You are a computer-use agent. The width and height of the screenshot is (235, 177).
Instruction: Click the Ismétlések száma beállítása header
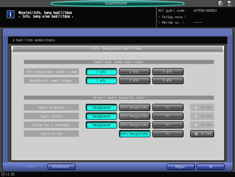119,62
